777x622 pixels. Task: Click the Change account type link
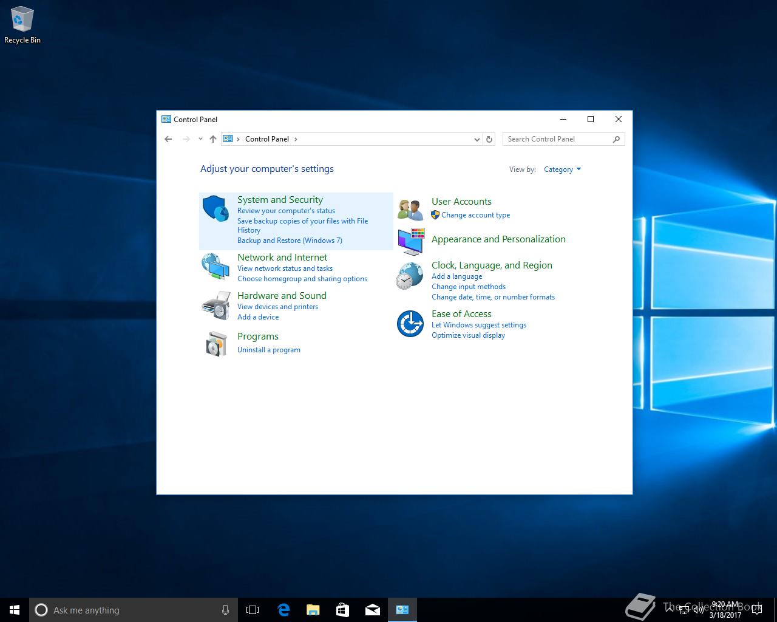pyautogui.click(x=475, y=215)
